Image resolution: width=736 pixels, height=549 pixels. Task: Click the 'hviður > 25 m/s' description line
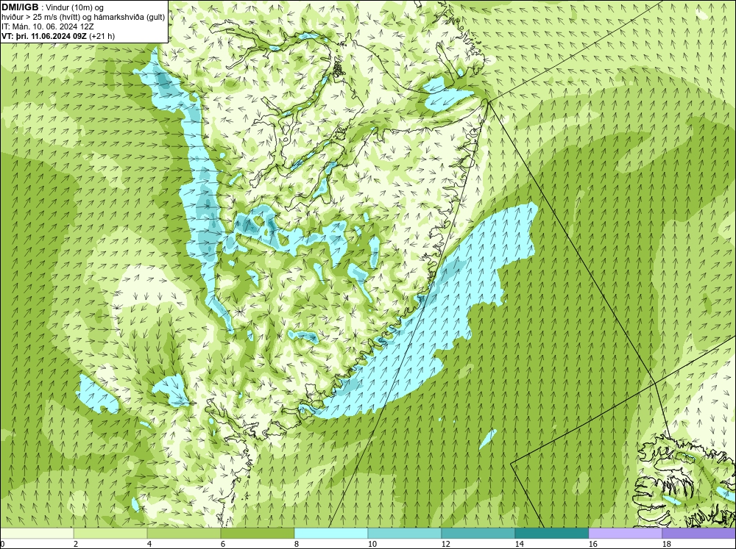tap(83, 17)
